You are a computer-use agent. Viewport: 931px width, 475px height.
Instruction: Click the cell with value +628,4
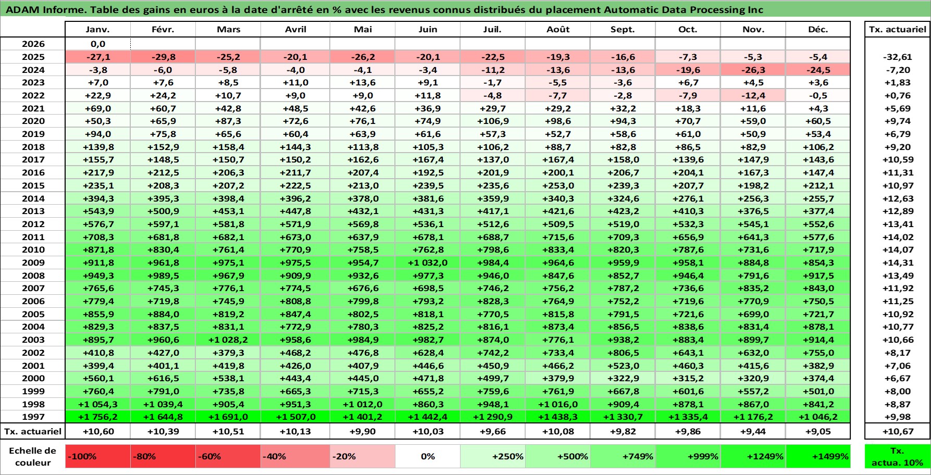pyautogui.click(x=428, y=353)
